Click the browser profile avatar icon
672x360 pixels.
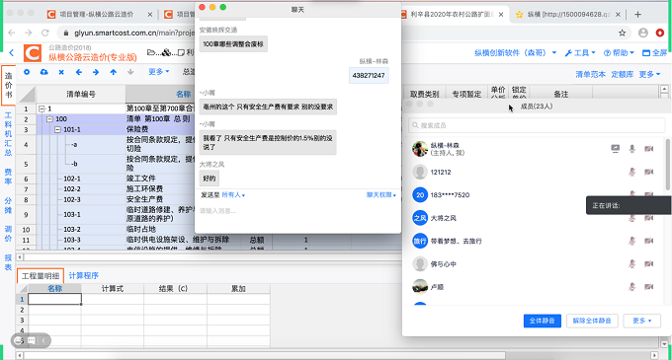[x=643, y=33]
